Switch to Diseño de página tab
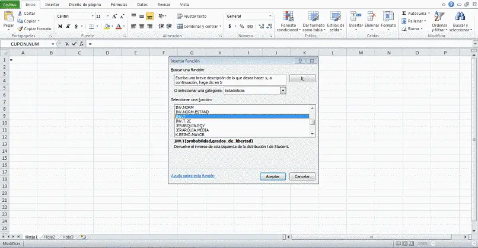 85,5
